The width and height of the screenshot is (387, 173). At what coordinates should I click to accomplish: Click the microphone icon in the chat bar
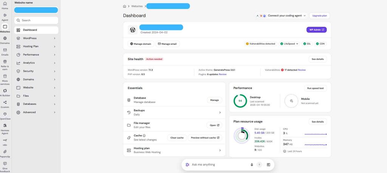click(x=252, y=165)
